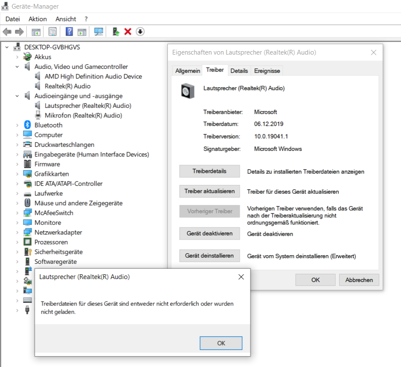This screenshot has height=367, width=401.
Task: Click the scan for hardware changes icon
Action: (99, 32)
